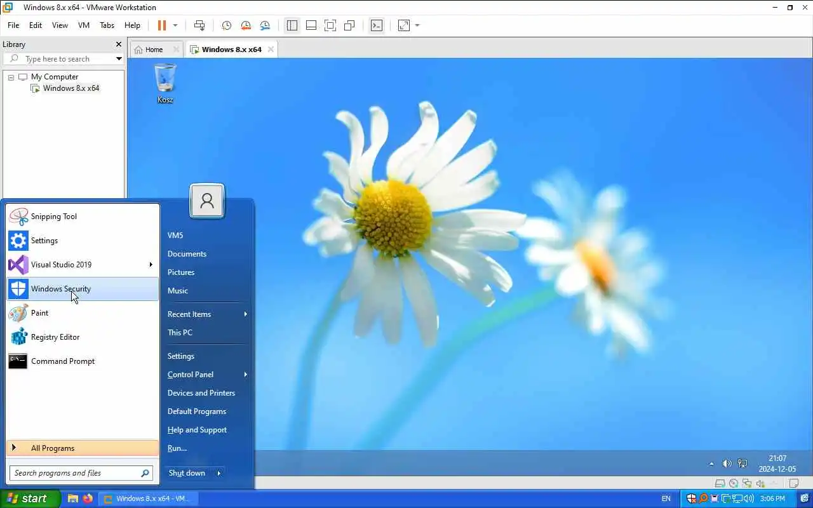Click Run... in the Start menu
The height and width of the screenshot is (508, 813).
click(x=177, y=448)
